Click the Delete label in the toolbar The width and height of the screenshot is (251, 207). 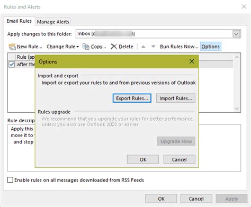[126, 47]
